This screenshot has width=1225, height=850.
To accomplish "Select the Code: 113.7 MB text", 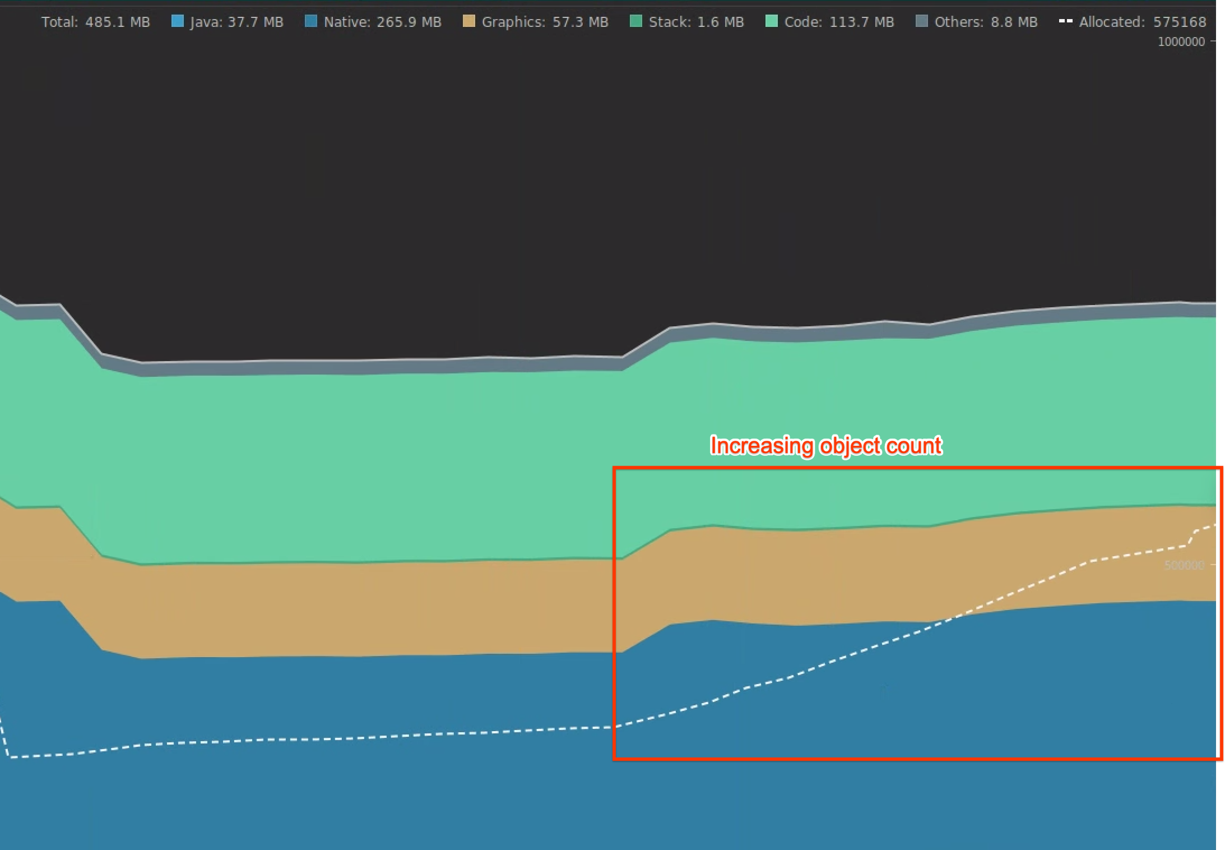I will 839,22.
